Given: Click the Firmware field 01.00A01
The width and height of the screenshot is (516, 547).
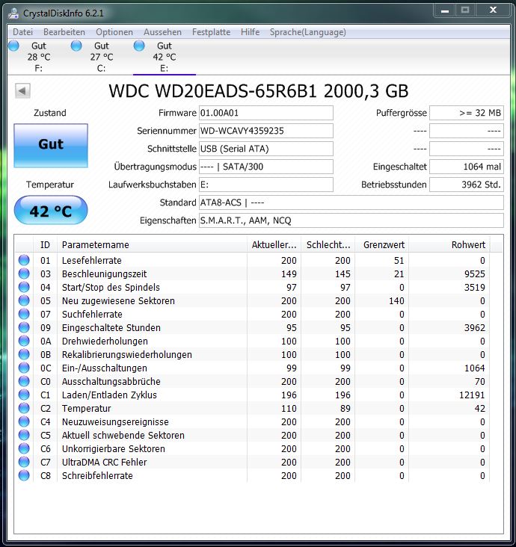Looking at the screenshot, I should (266, 113).
